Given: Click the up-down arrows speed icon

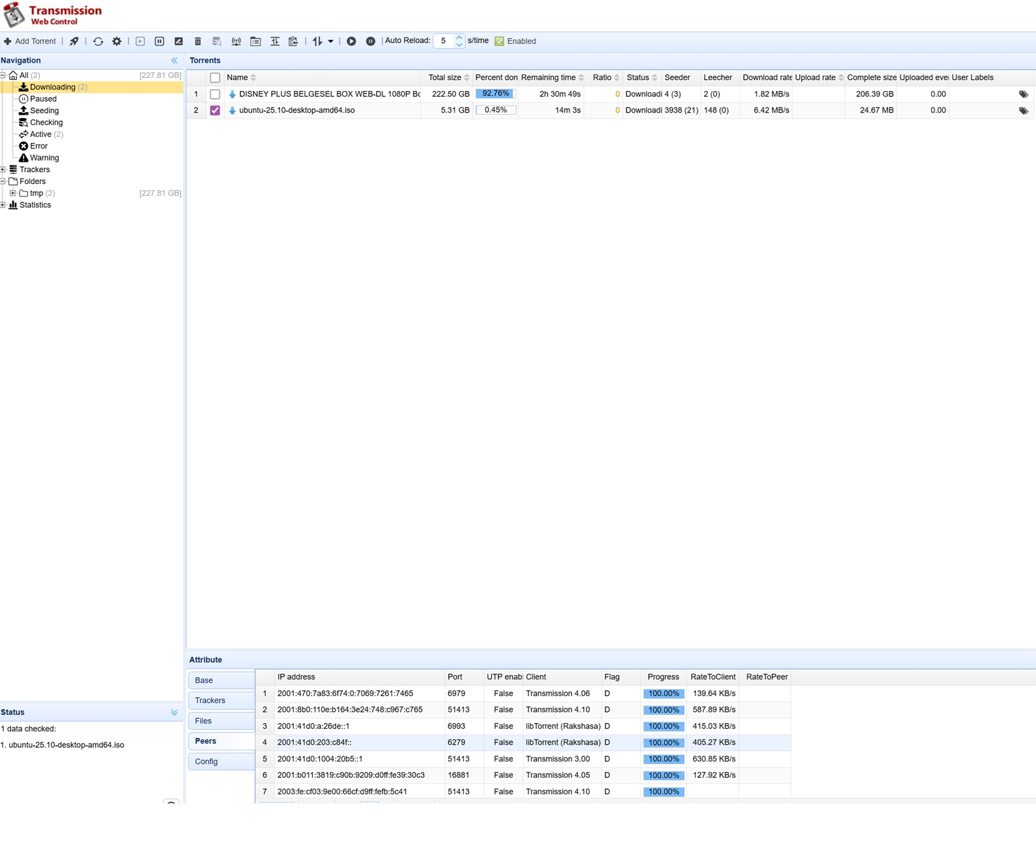Looking at the screenshot, I should pos(318,41).
